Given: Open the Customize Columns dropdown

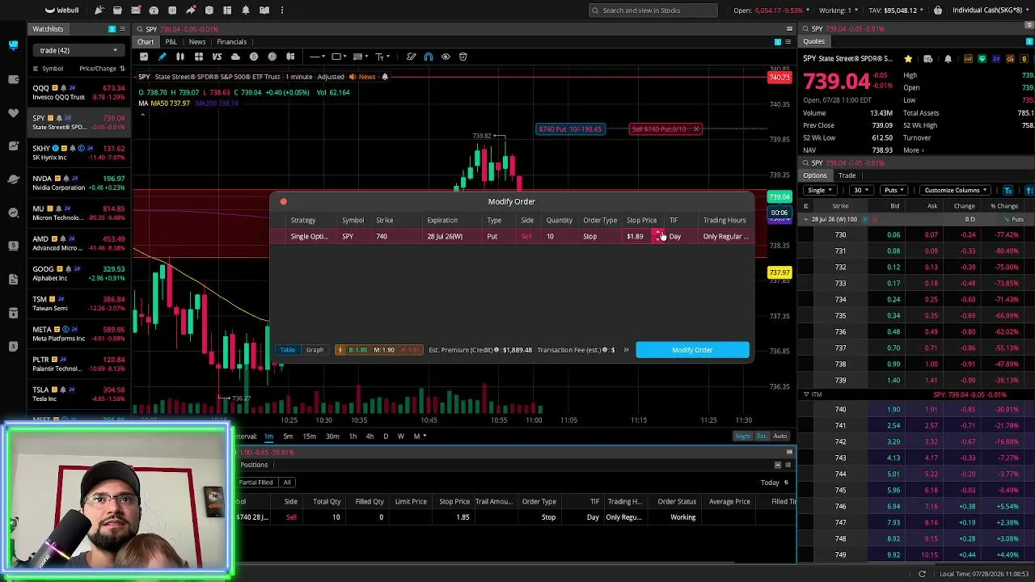Looking at the screenshot, I should pyautogui.click(x=957, y=191).
